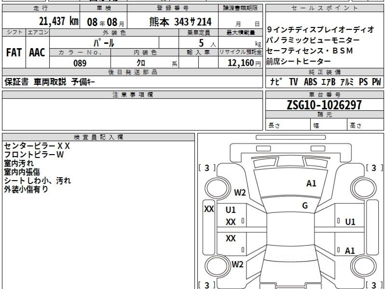Select inspector note 室内汚れ

[x=19, y=163]
